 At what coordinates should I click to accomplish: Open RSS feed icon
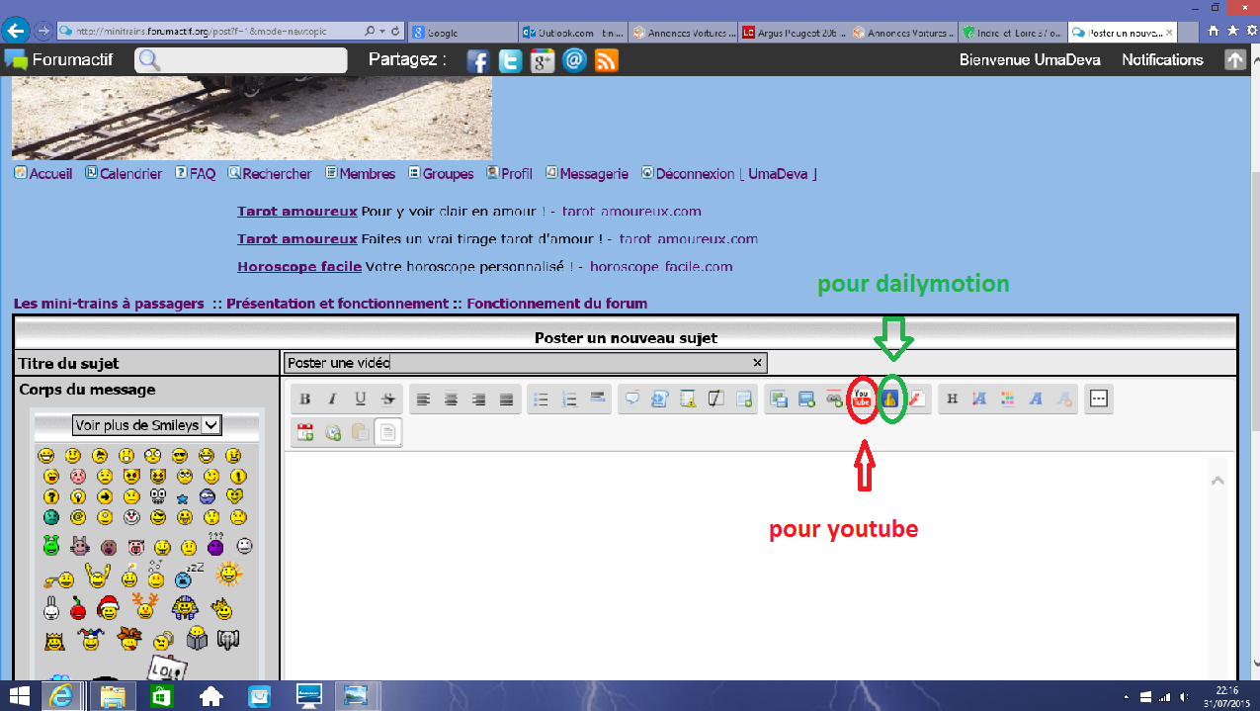click(606, 60)
